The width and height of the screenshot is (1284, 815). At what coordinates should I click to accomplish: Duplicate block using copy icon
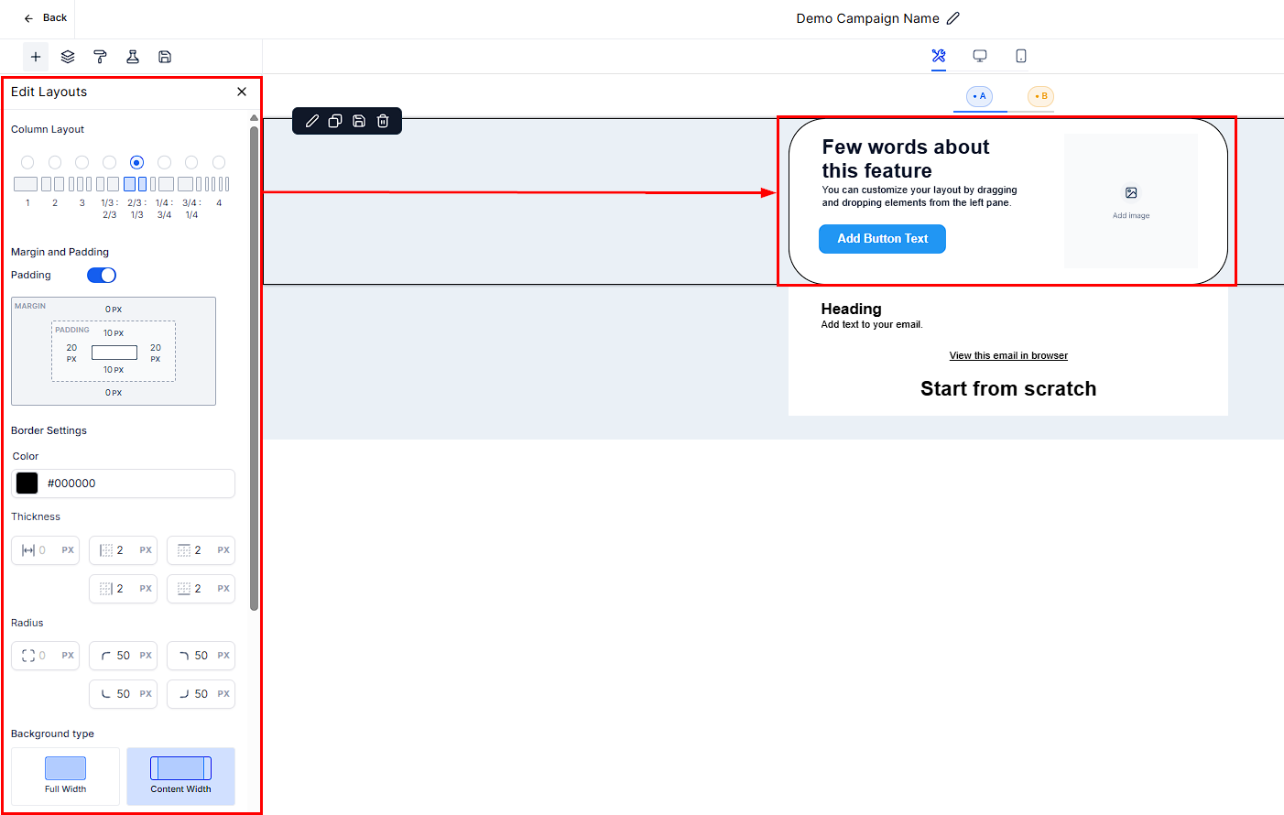tap(335, 121)
